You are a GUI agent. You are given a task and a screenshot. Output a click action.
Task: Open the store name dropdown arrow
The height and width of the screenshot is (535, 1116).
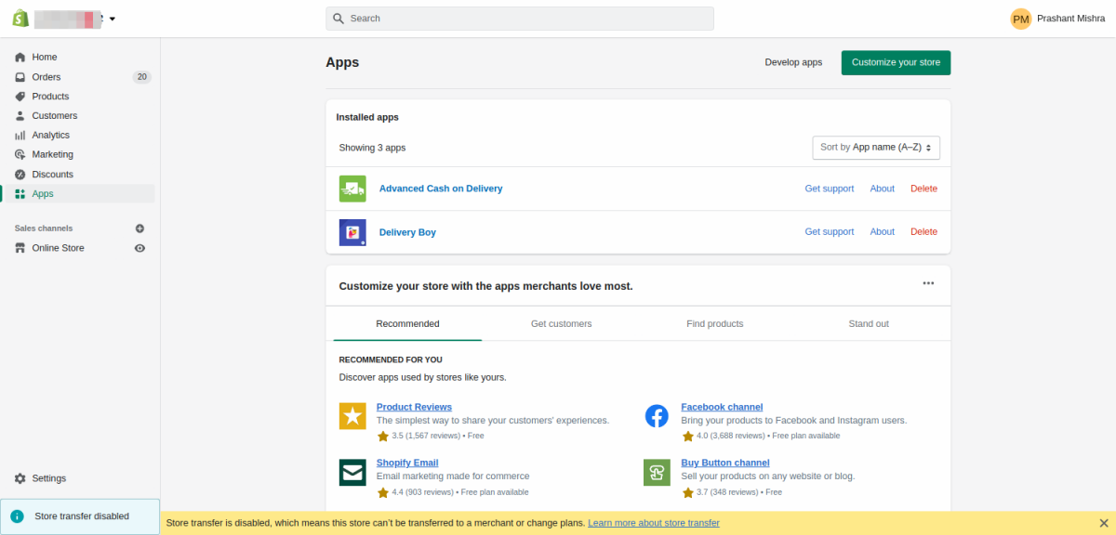click(x=113, y=19)
